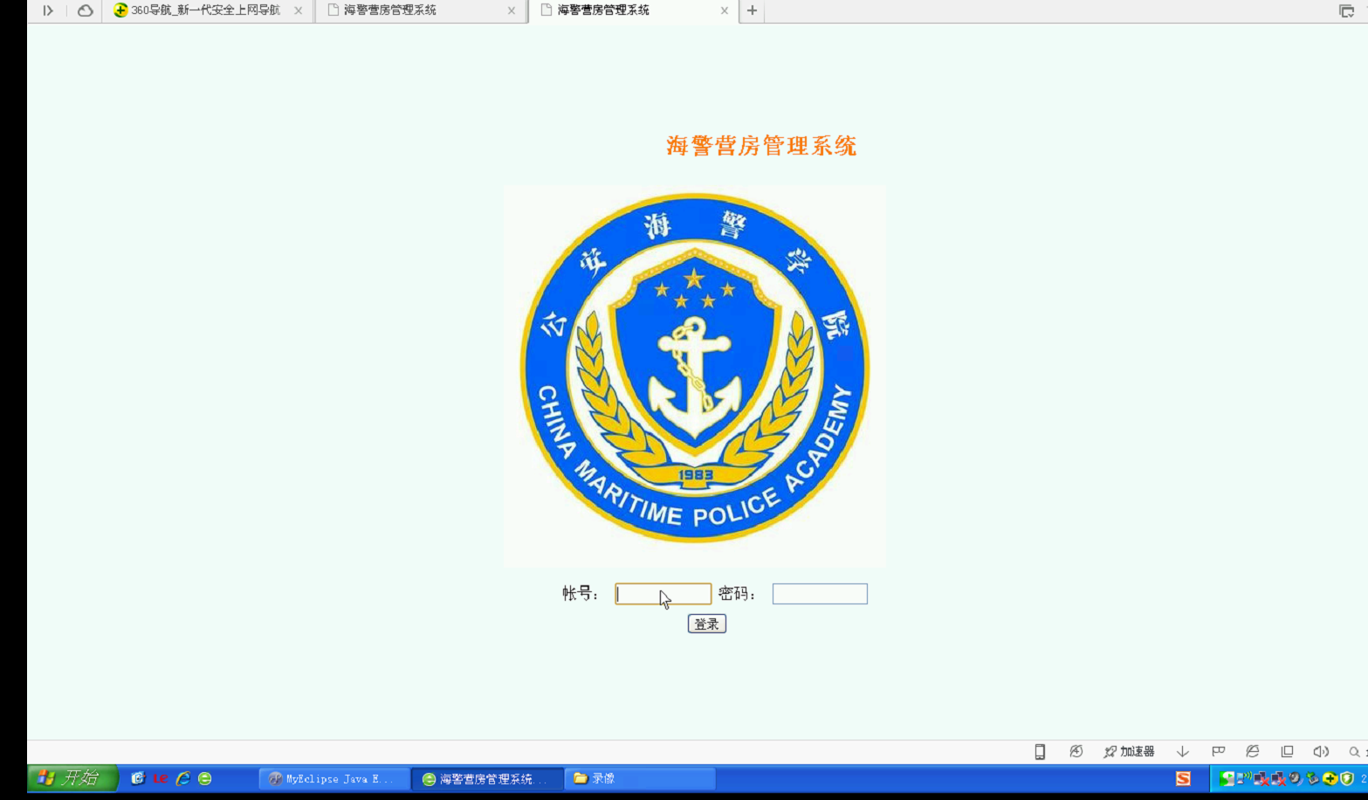This screenshot has height=800, width=1368.
Task: Launch 360 browser from quick launch
Action: coord(205,778)
